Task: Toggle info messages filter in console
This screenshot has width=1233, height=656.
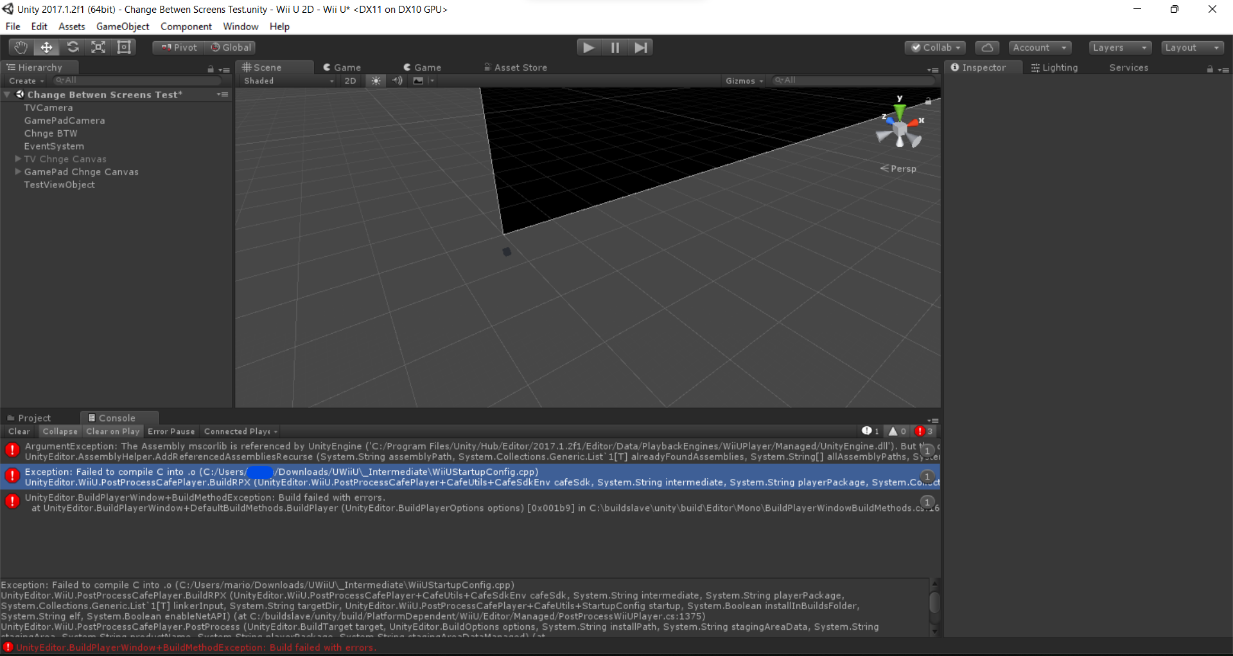Action: coord(870,431)
